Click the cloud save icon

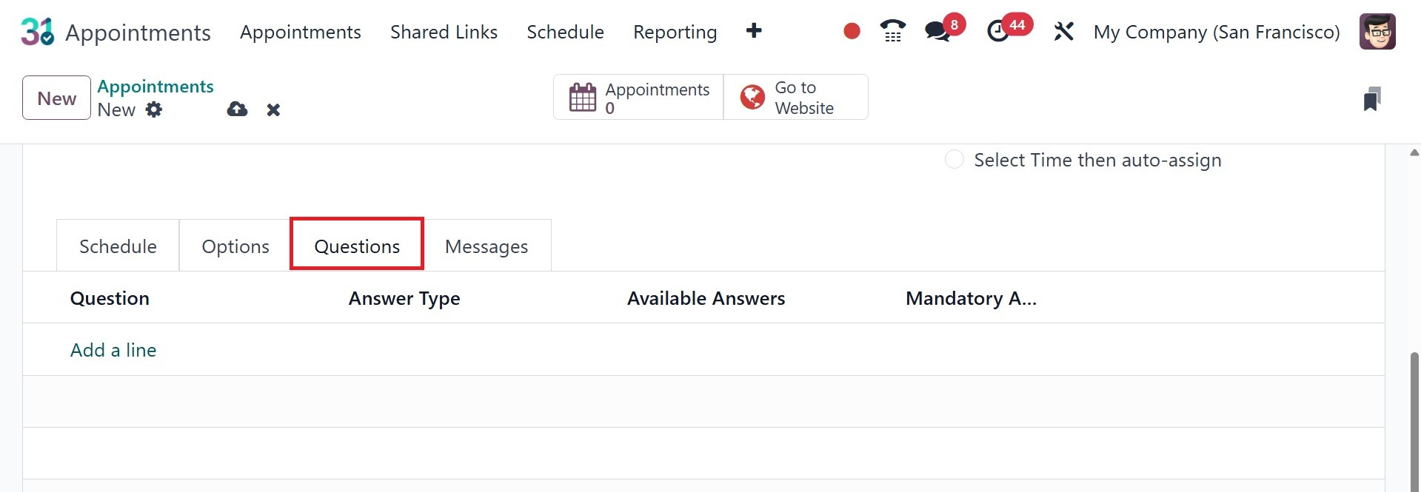[x=237, y=109]
